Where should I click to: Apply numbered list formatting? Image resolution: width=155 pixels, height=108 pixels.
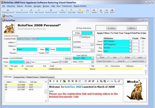point(80,81)
